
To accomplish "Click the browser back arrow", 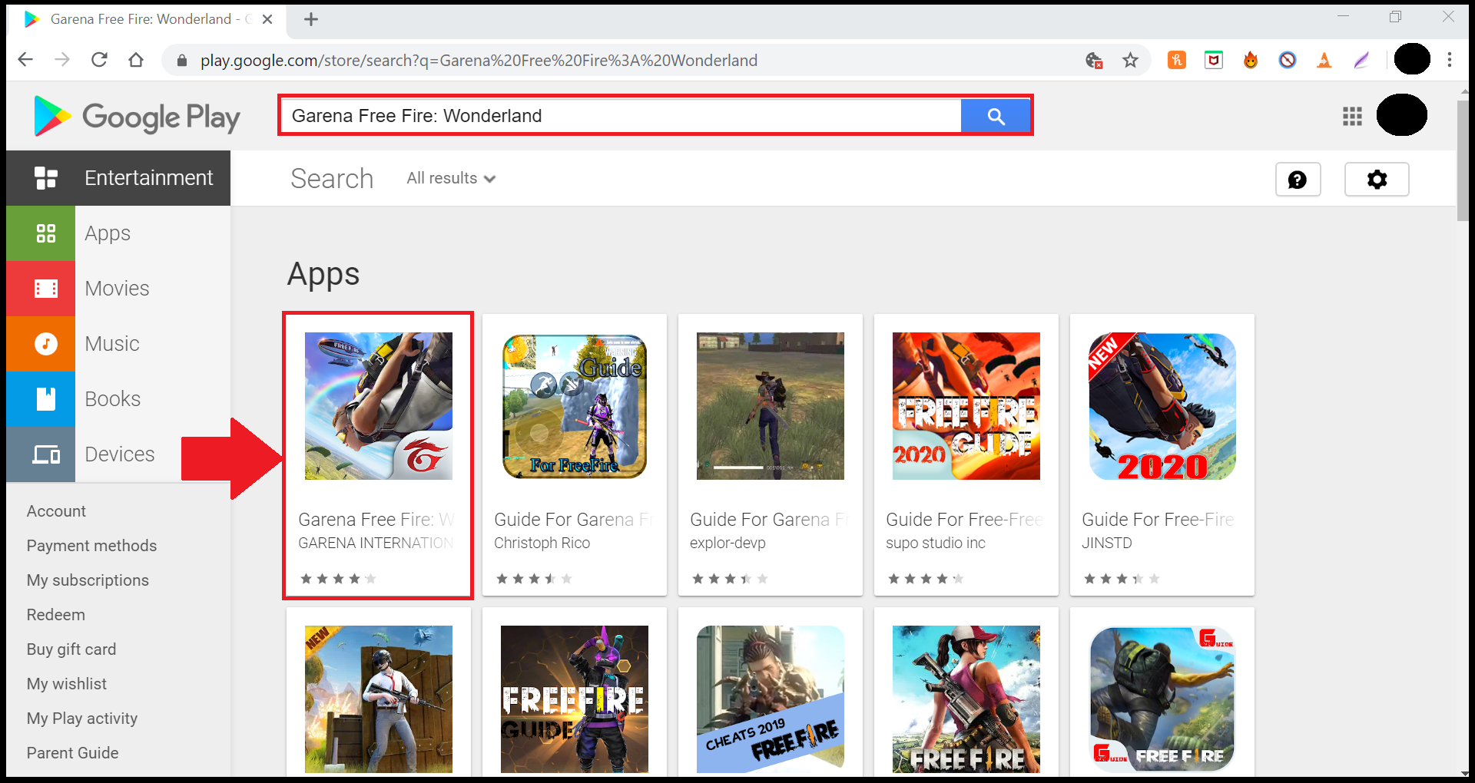I will 25,60.
